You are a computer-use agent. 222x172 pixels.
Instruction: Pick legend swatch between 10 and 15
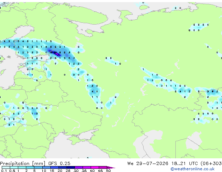[x=46, y=167]
